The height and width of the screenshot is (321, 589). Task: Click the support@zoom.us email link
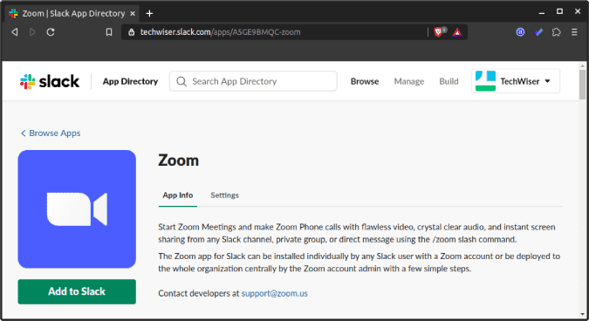[x=274, y=293]
